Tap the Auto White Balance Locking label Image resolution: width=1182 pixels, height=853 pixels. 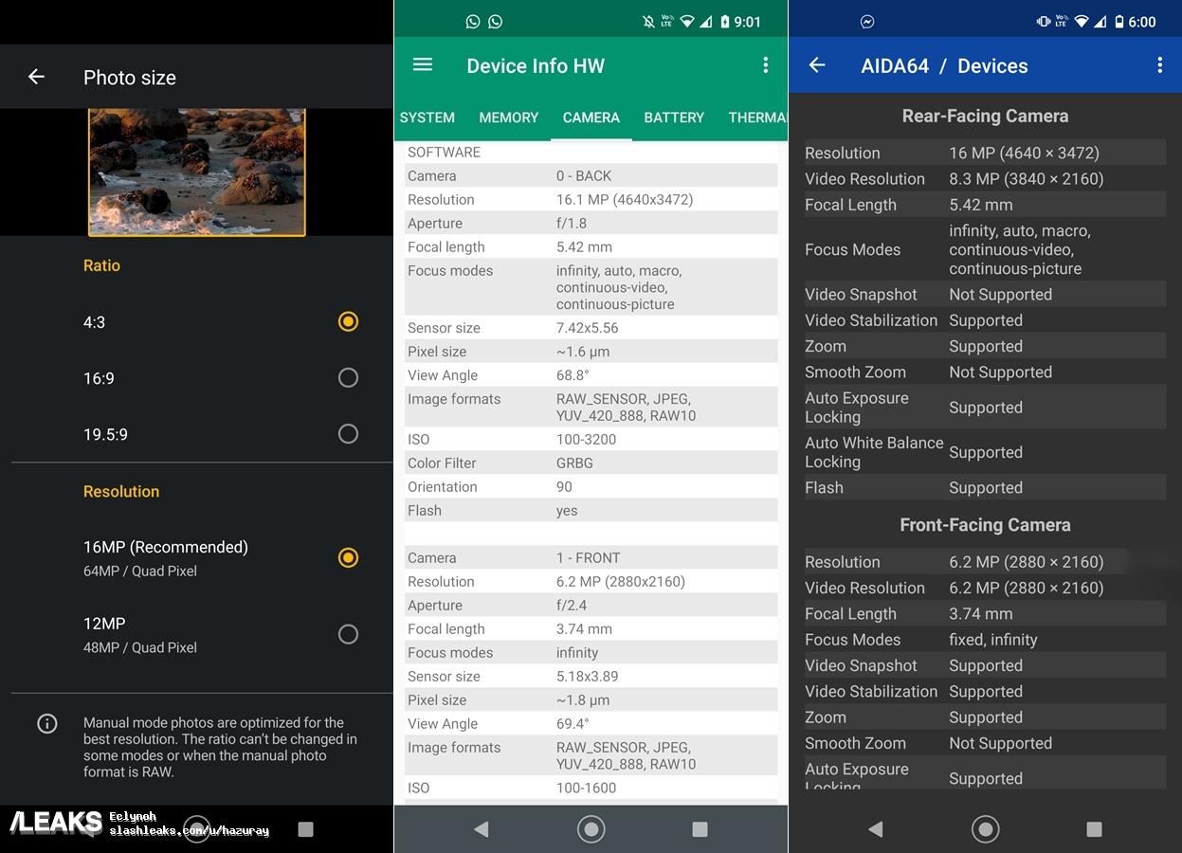pyautogui.click(x=874, y=452)
